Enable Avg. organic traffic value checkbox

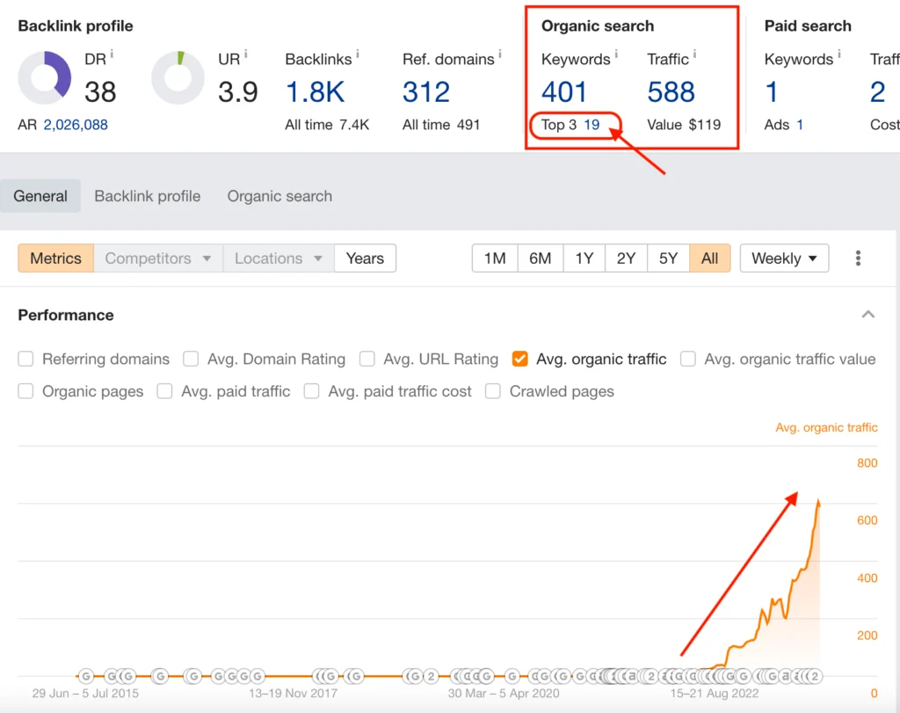tap(687, 360)
